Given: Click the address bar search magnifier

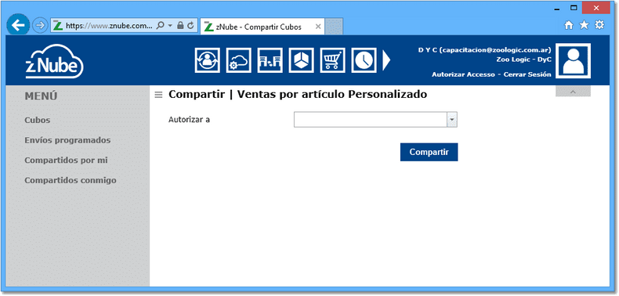Looking at the screenshot, I should (161, 26).
